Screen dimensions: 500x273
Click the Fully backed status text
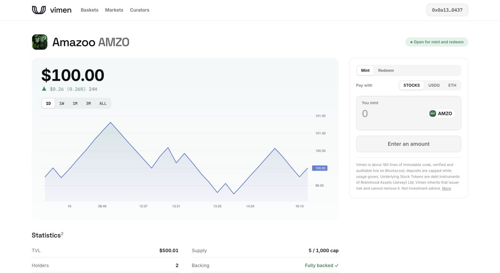322,265
